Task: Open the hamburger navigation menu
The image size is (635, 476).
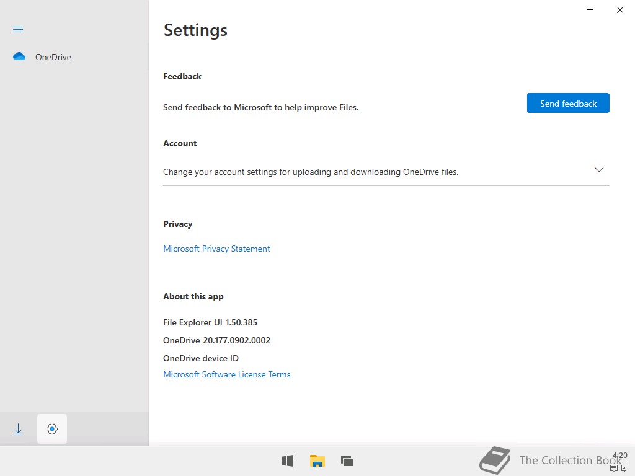Action: tap(18, 30)
